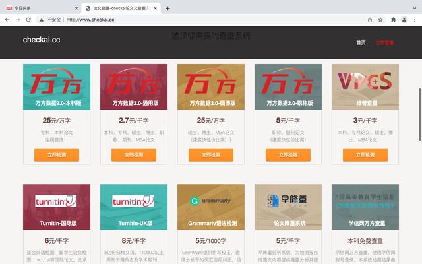Select the 论文查重-checkai tab
Screen dimensions: 422x264
[121, 9]
